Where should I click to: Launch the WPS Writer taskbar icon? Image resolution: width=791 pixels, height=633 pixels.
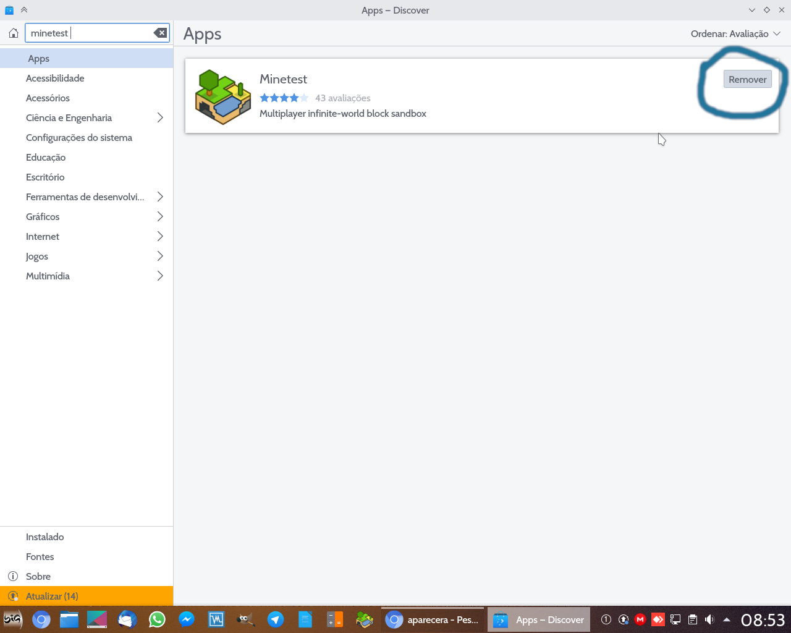(x=216, y=619)
